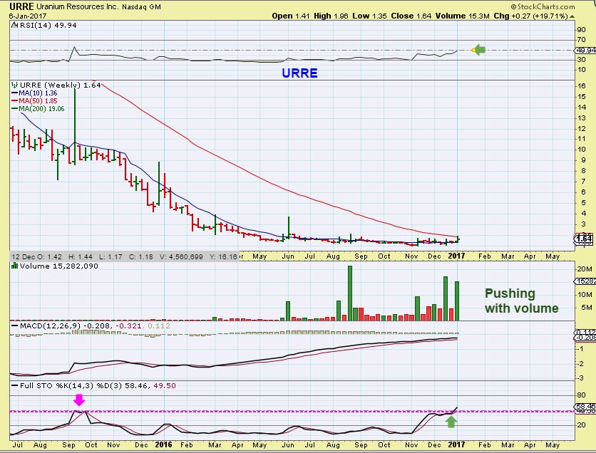Viewport: 596px width, 453px height.
Task: Click the 12 Dec OHLC data readout bar
Action: click(x=125, y=256)
